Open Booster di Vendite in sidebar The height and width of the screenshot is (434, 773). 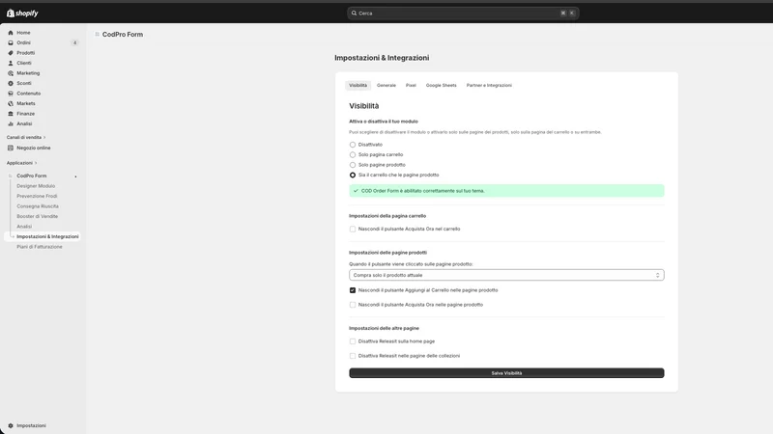pyautogui.click(x=38, y=216)
